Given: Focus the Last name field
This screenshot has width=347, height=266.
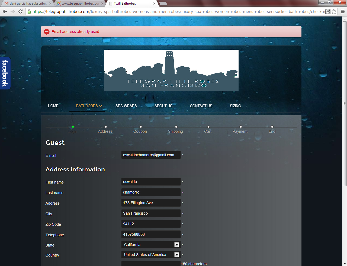Looking at the screenshot, I should (151, 192).
